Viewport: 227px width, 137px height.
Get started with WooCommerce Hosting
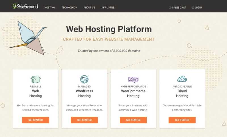[x=133, y=120]
